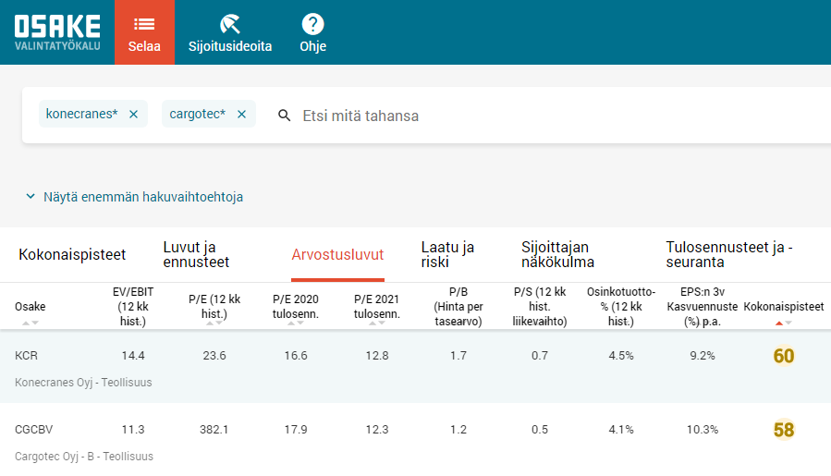Viewport: 831px width, 476px height.
Task: Click Cargotec total score badge 58
Action: click(x=784, y=430)
